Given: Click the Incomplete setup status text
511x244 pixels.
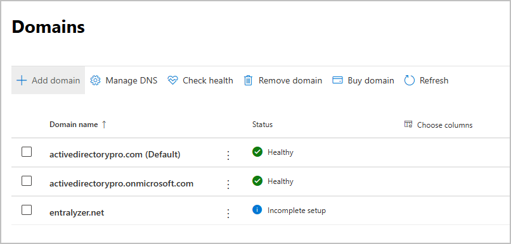Looking at the screenshot, I should point(297,210).
